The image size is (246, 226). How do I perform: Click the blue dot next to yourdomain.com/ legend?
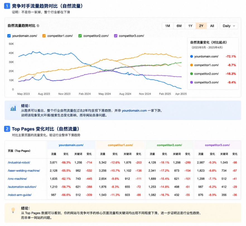pos(191,56)
